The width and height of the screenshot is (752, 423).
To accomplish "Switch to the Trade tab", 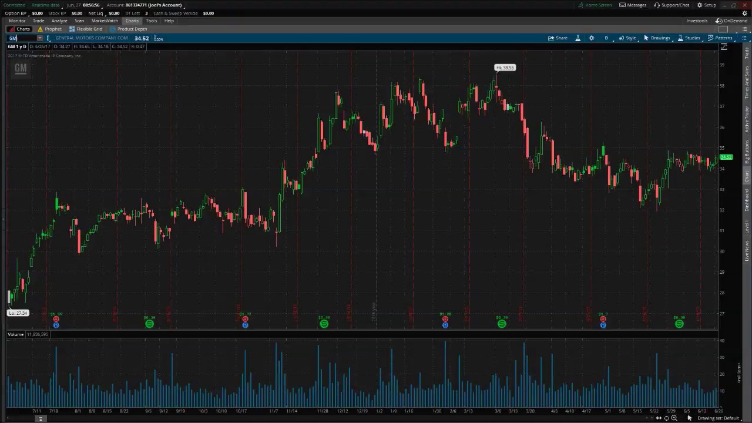I will pos(39,21).
